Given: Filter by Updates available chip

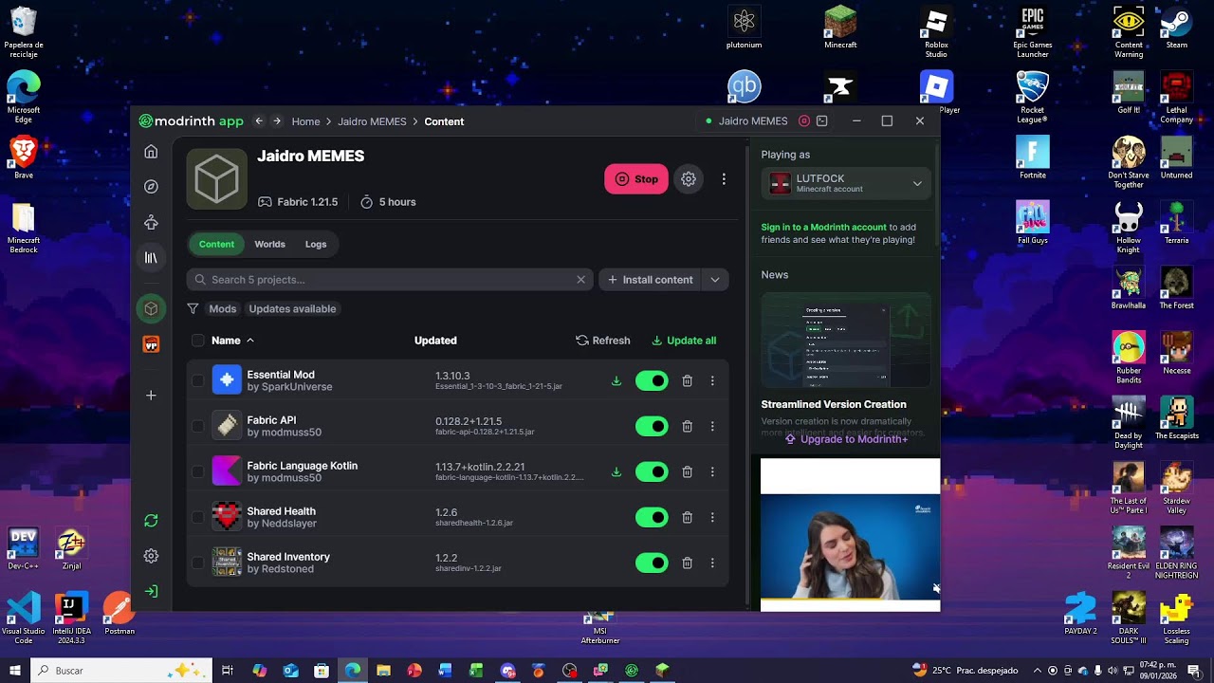Looking at the screenshot, I should coord(292,308).
